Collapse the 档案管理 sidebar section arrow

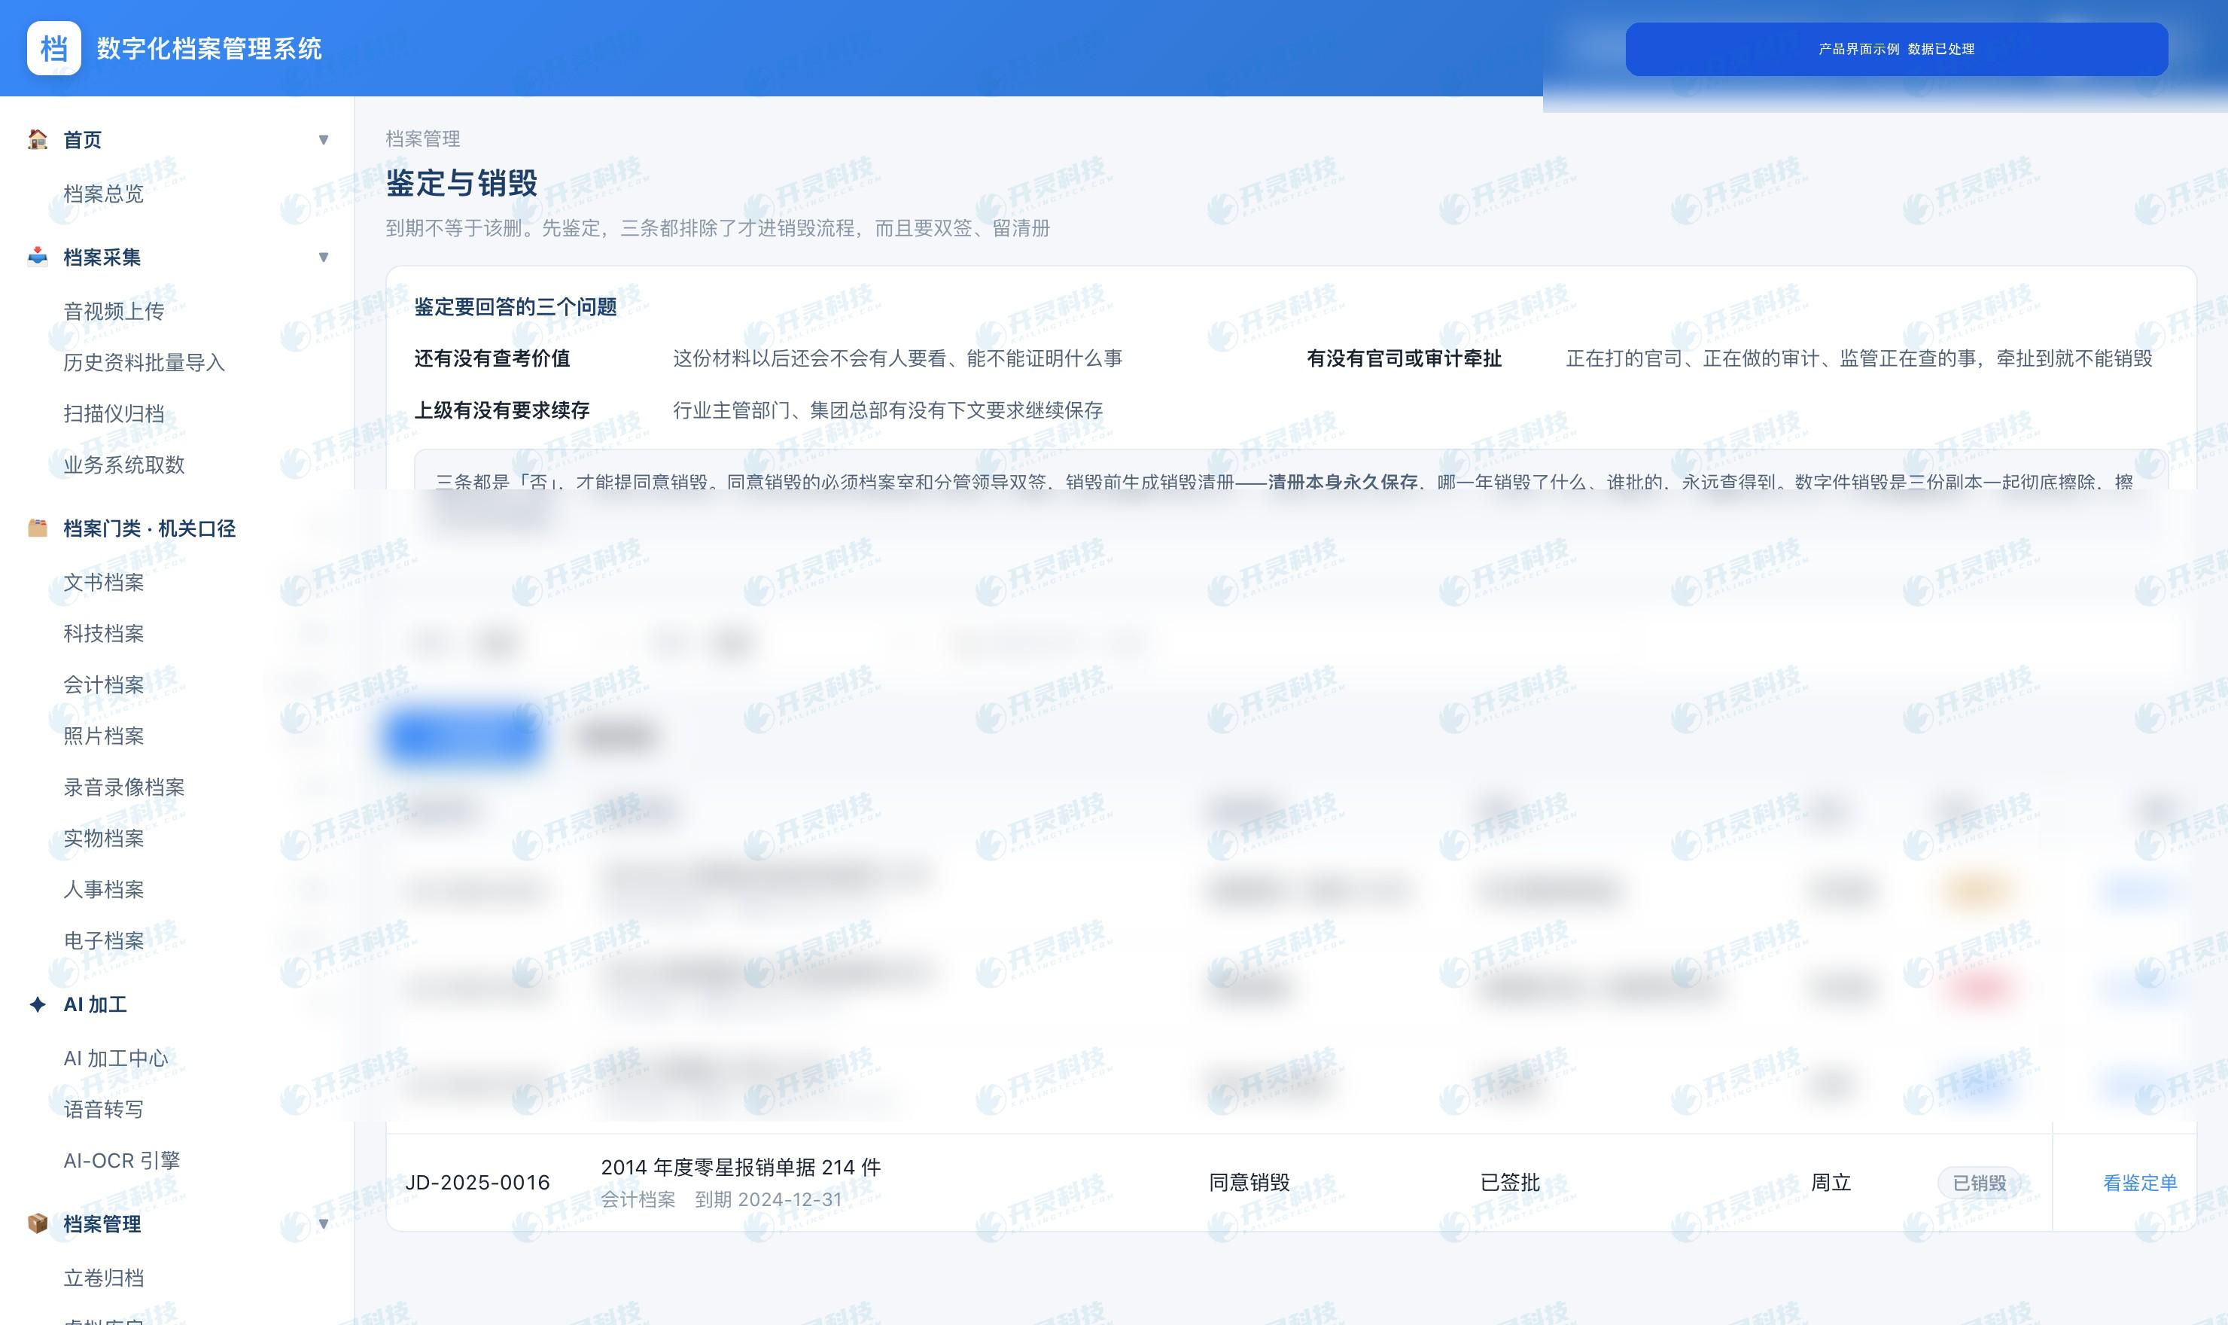point(323,1223)
